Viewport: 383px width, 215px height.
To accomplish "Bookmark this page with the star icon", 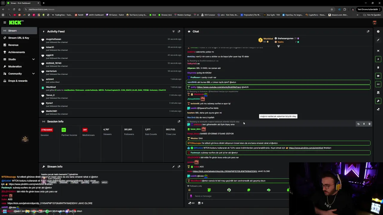I will [332, 9].
